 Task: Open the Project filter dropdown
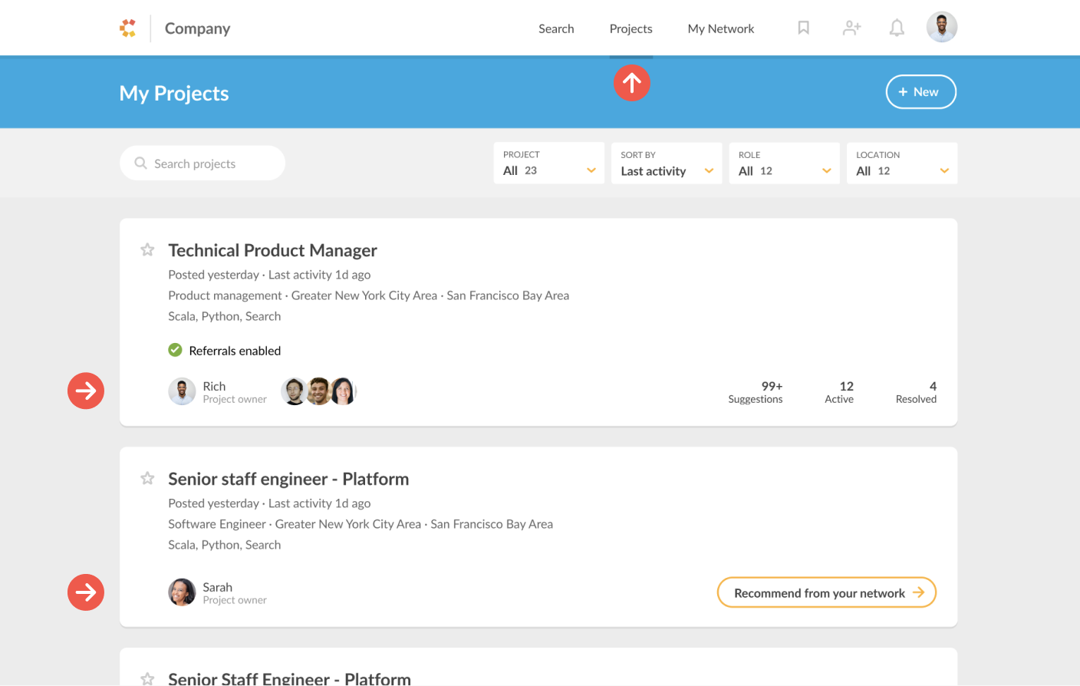pyautogui.click(x=549, y=163)
